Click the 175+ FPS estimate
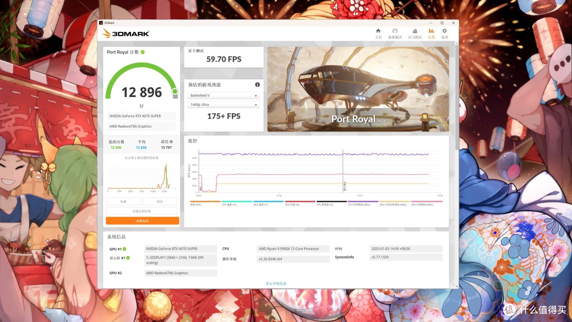Screen dimensions: 572x322 pyautogui.click(x=224, y=116)
